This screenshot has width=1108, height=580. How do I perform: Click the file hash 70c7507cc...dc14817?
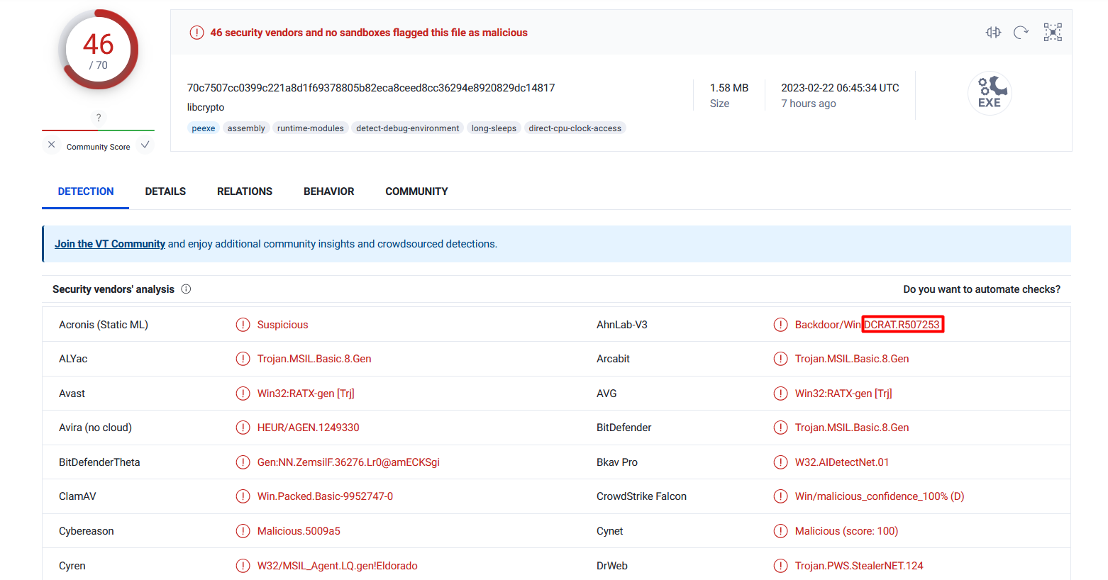click(371, 88)
